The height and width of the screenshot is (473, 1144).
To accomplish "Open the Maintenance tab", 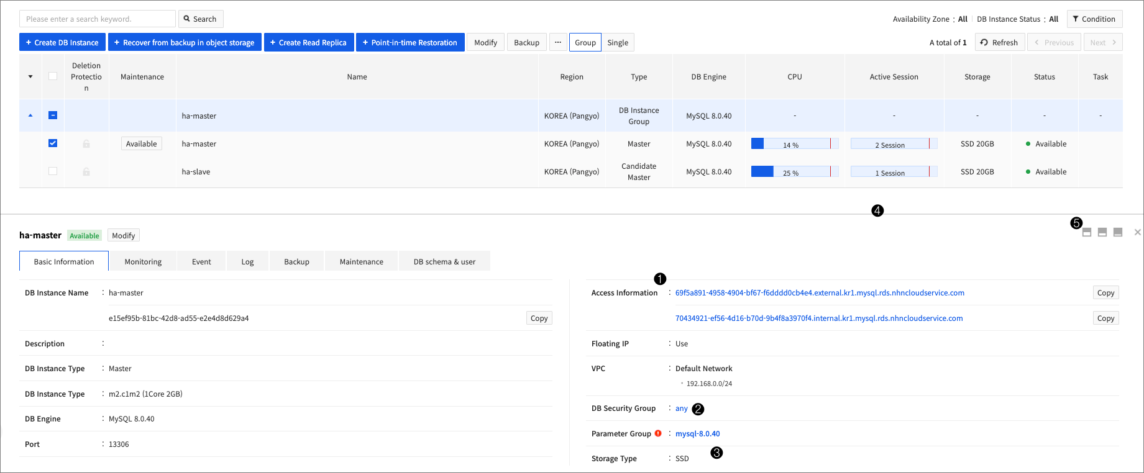I will (x=361, y=261).
